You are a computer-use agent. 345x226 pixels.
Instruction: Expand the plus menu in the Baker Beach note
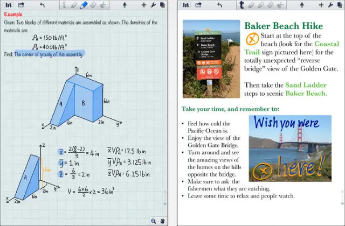coord(321,5)
